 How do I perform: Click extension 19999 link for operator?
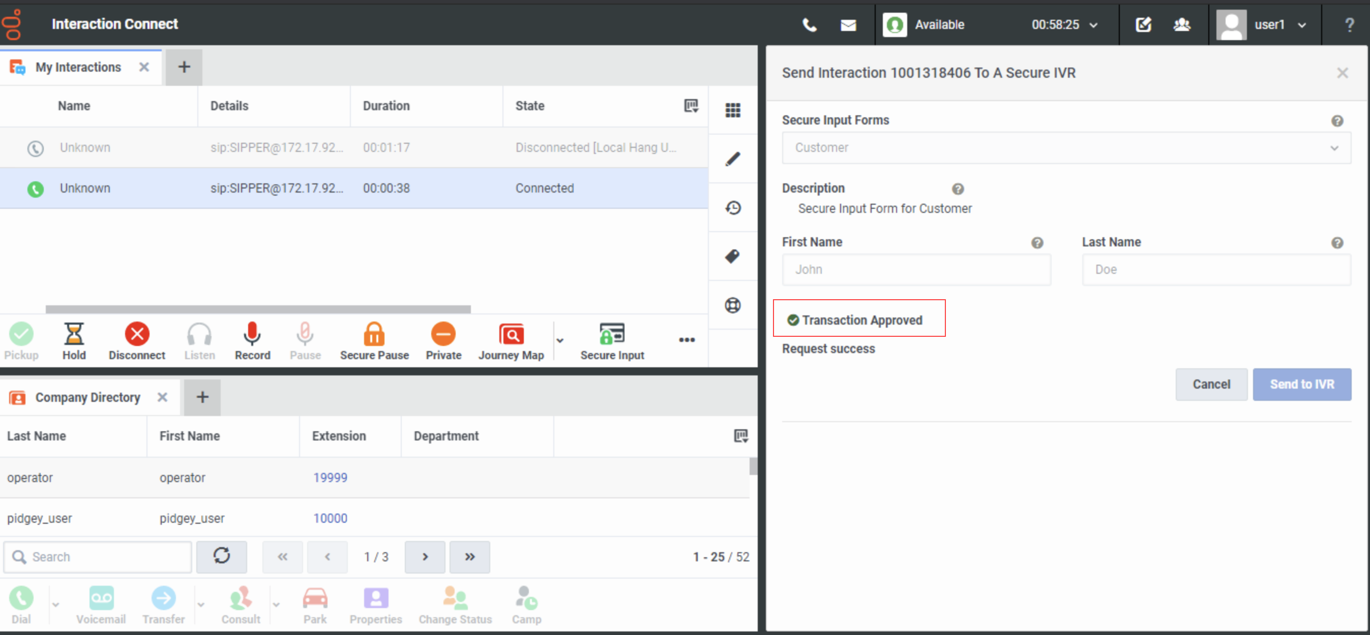[330, 478]
